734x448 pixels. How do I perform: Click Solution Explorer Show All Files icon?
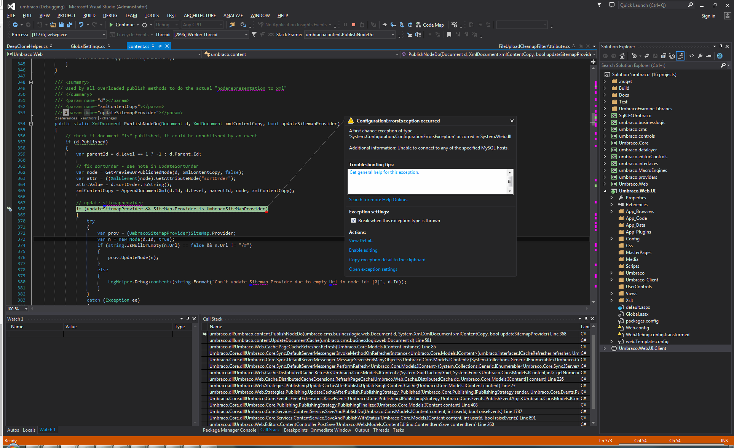pos(672,56)
